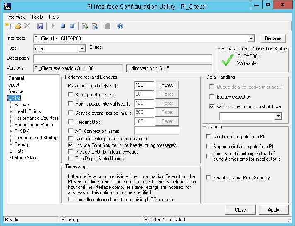The image size is (295, 226).
Task: Click the save floppy disk icon
Action: click(x=40, y=26)
